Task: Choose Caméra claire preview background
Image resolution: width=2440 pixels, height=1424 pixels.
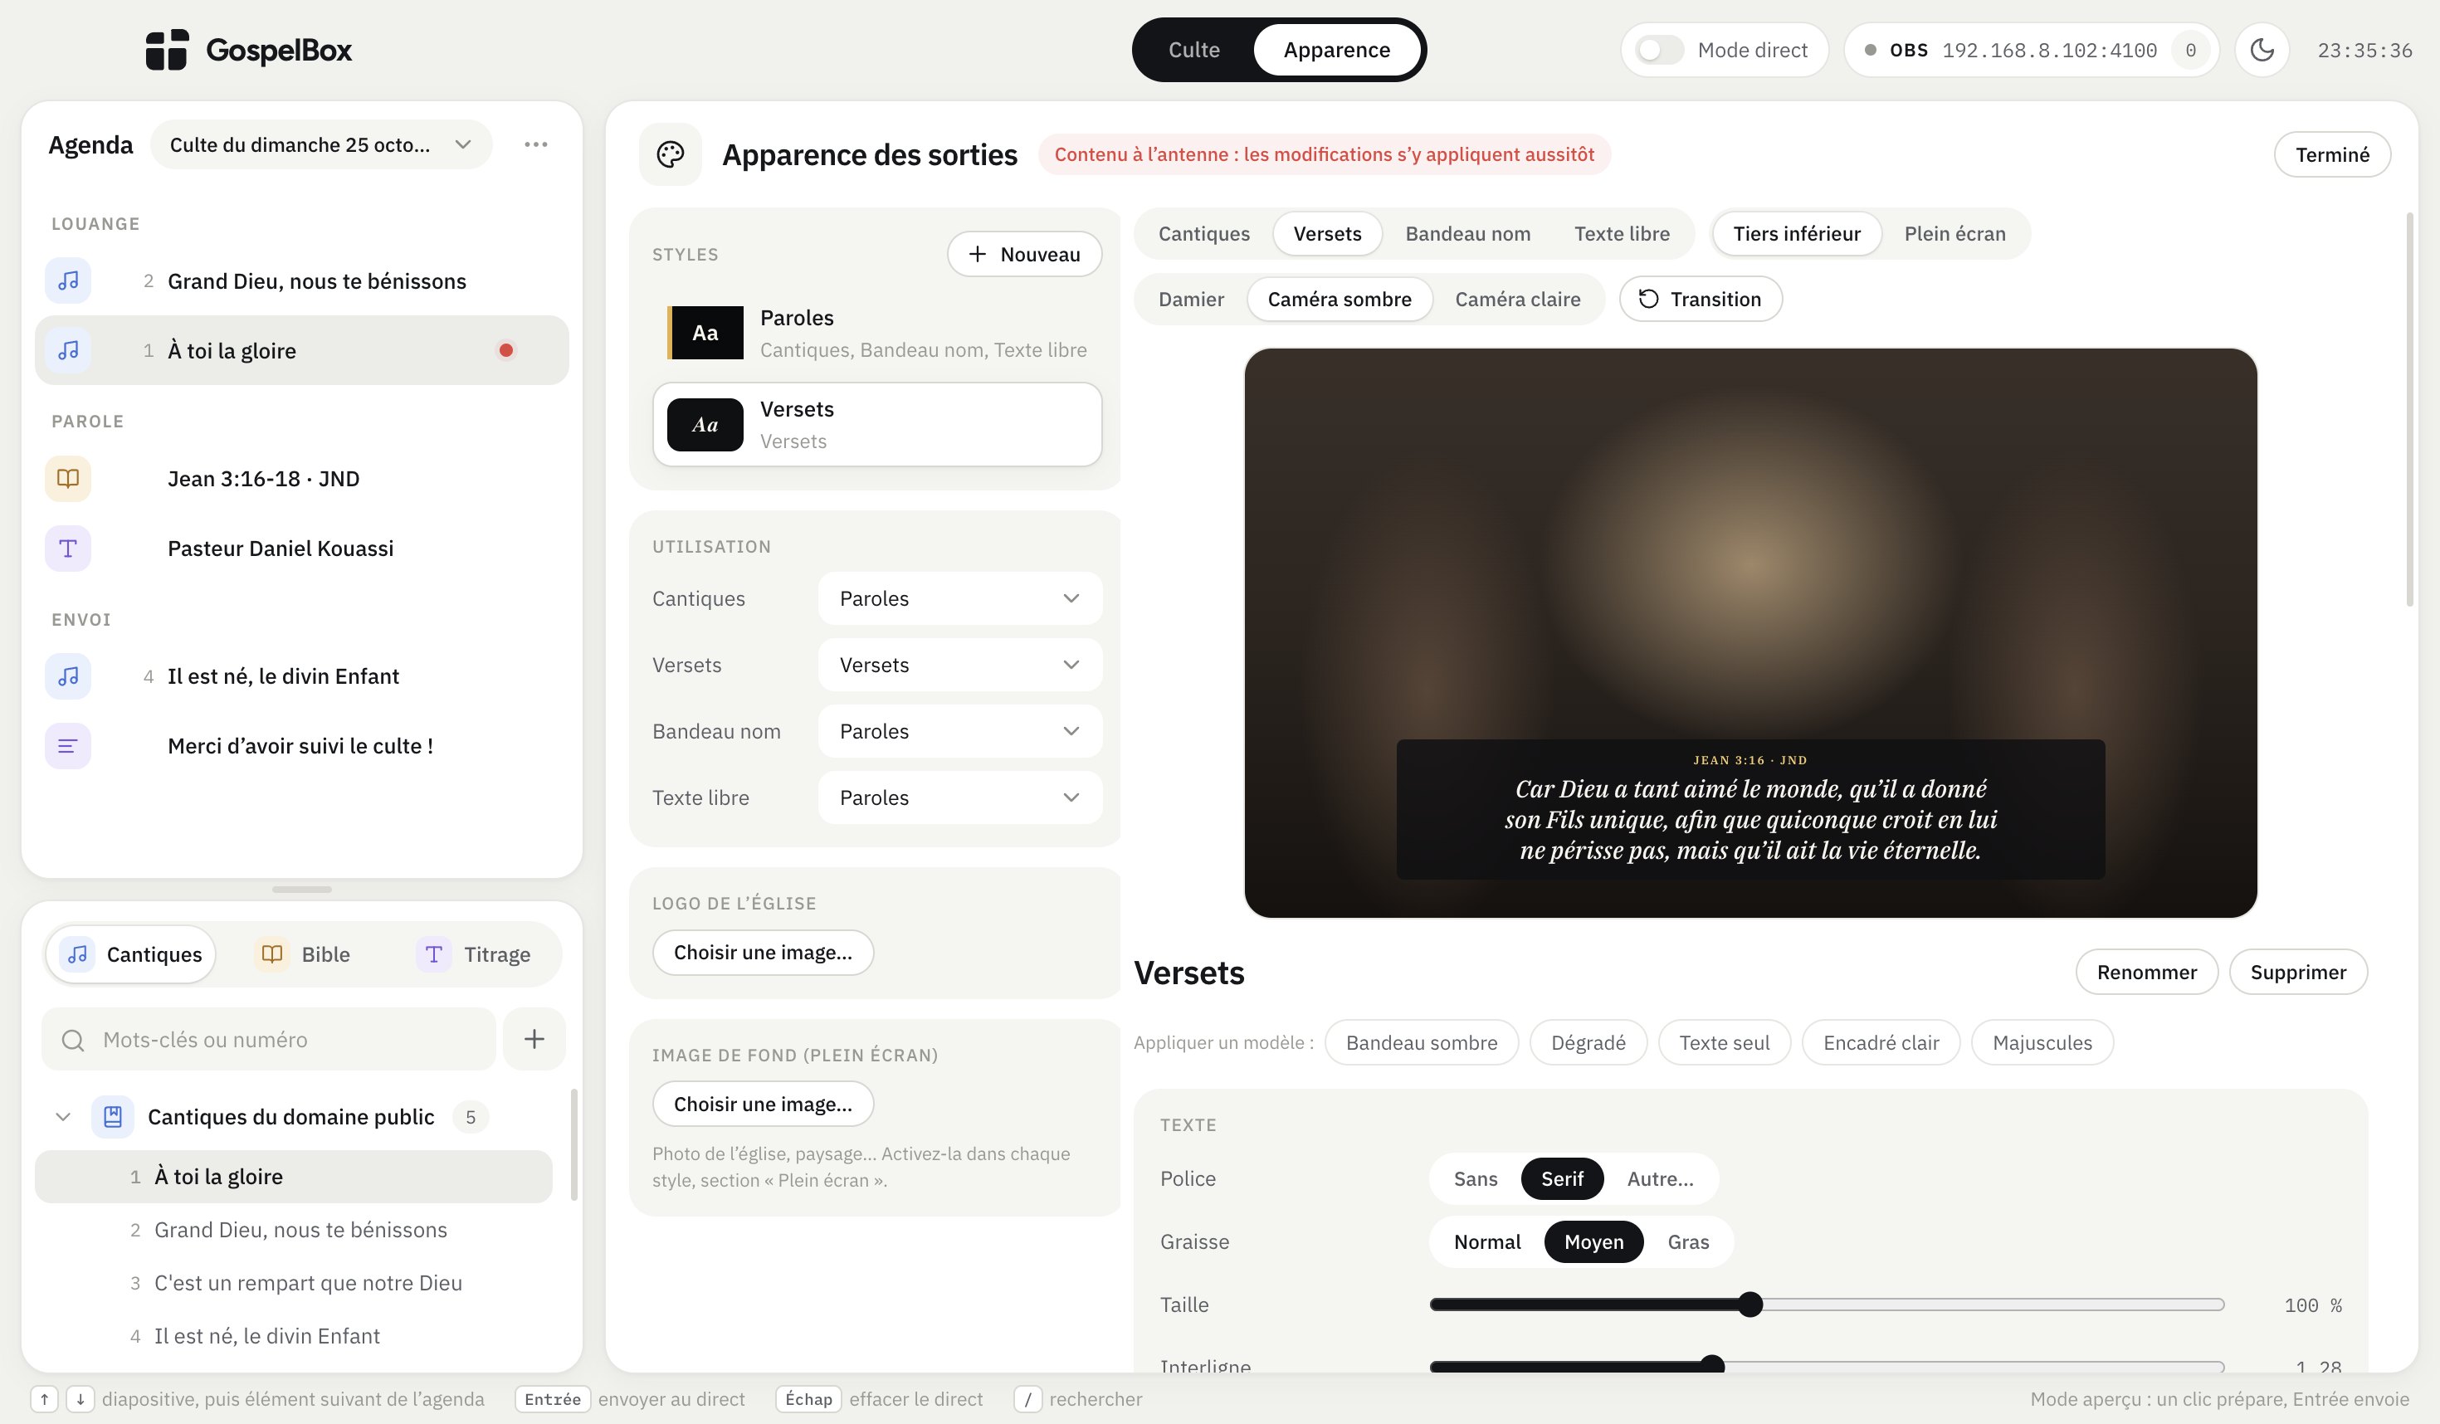Action: tap(1517, 299)
